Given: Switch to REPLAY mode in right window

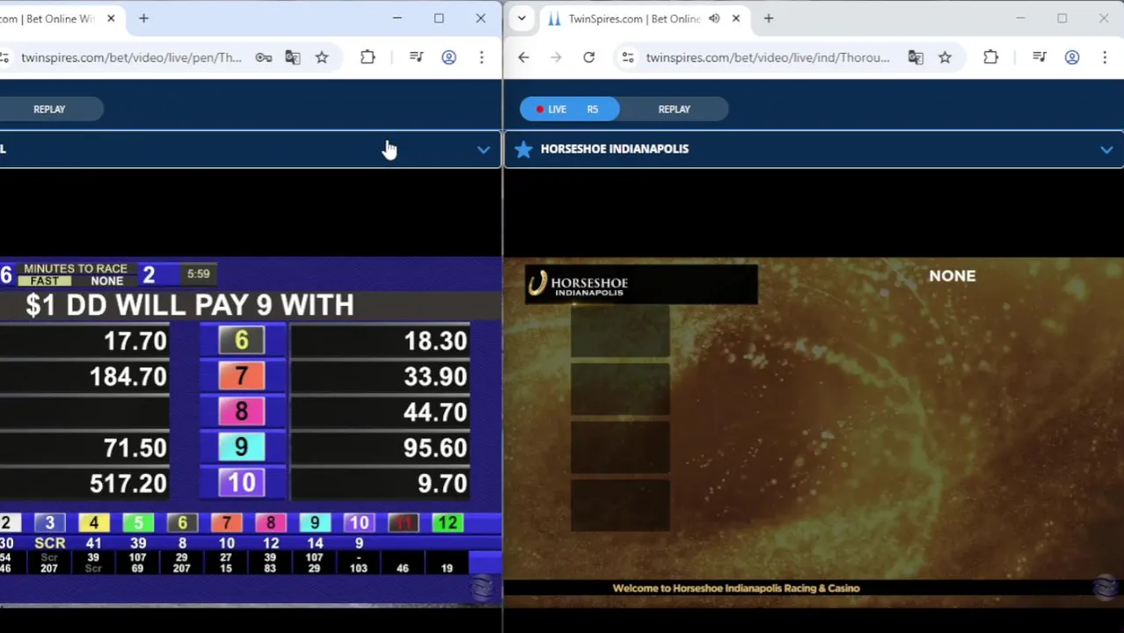Looking at the screenshot, I should point(675,109).
